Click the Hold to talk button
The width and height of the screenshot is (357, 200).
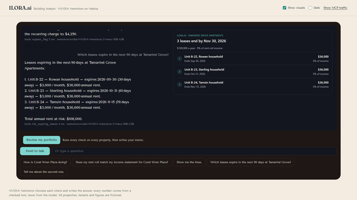(35, 151)
